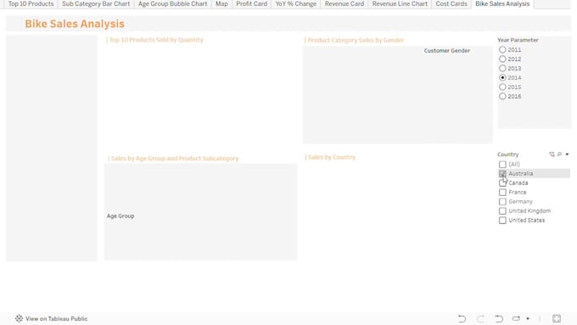Click the Year Parameter title
This screenshot has width=577, height=325.
pos(518,40)
